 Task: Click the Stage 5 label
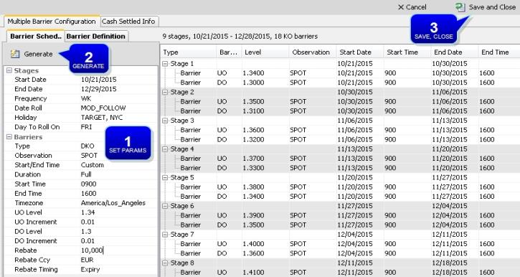(x=182, y=178)
